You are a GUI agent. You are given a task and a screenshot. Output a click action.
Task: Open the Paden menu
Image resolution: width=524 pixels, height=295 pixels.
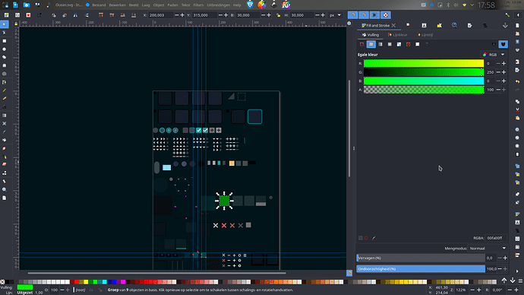[173, 5]
